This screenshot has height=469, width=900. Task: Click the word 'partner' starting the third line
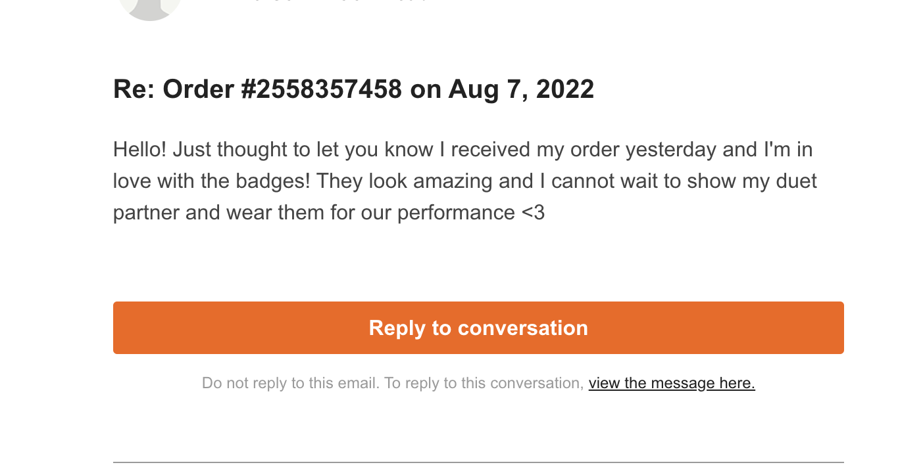(146, 213)
